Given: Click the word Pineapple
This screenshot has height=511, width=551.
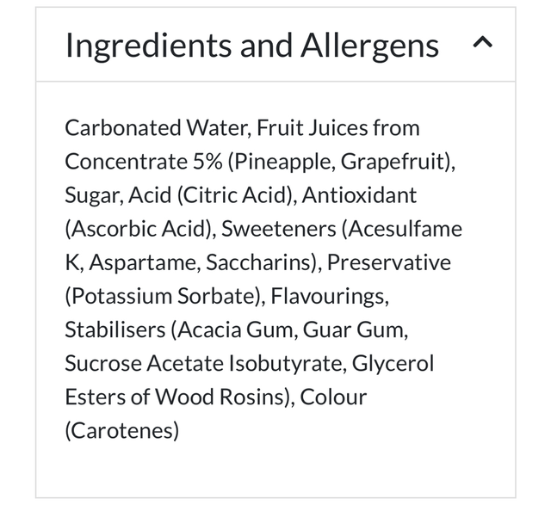Looking at the screenshot, I should pyautogui.click(x=279, y=162).
